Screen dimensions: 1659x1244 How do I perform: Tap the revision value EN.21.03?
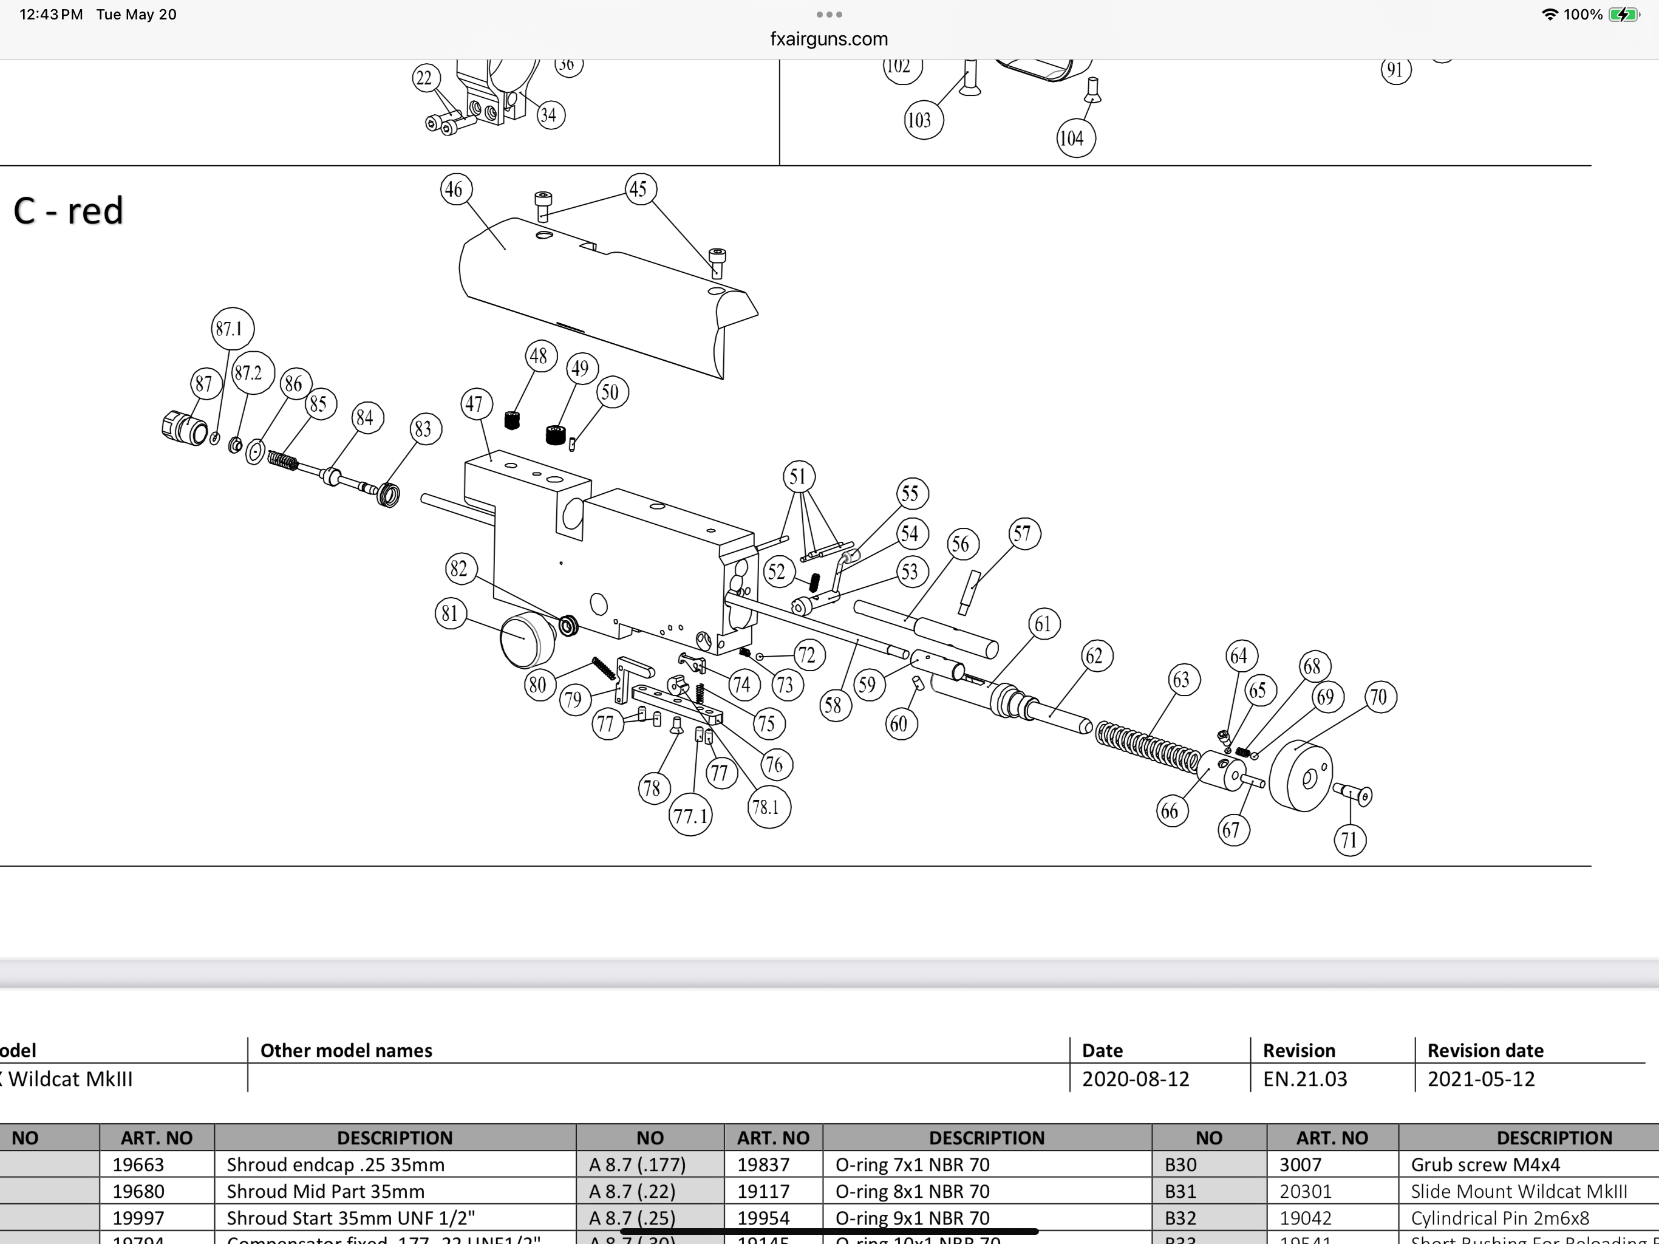click(1305, 1079)
